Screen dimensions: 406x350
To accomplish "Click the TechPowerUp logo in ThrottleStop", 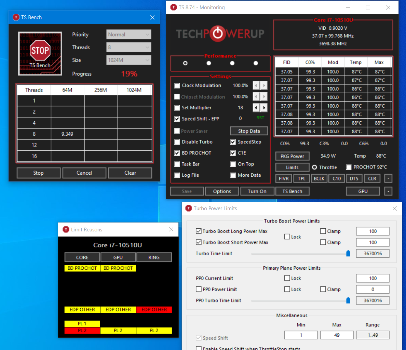I will 220,33.
